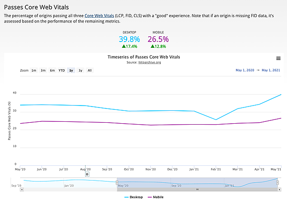Set zoom range to 6m
Viewport: 287px width, 203px height.
52,70
